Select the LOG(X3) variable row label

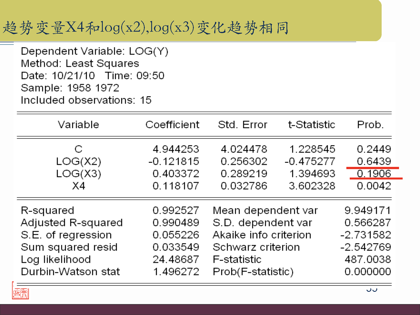78,174
